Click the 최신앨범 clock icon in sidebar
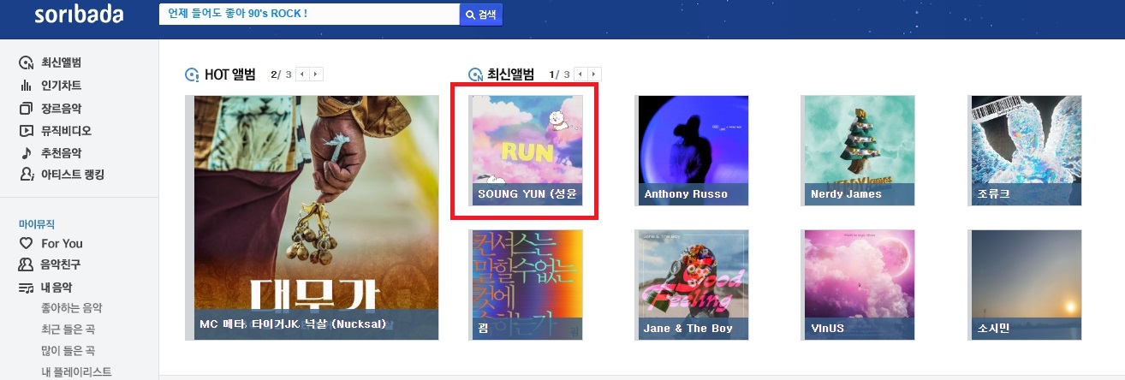 26,63
